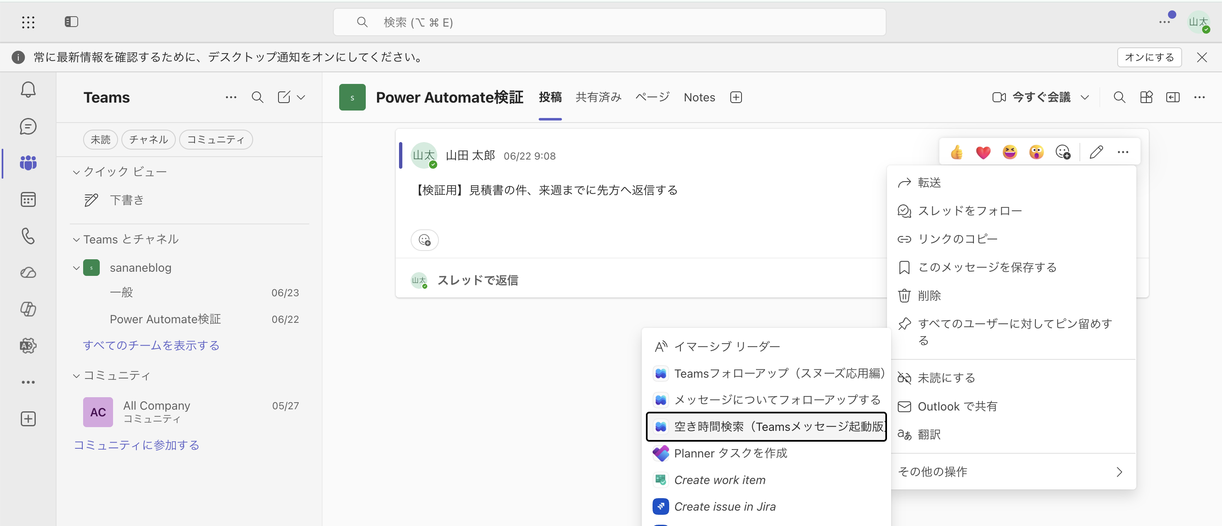Open OneDrive cloud icon in left rail
Image resolution: width=1222 pixels, height=526 pixels.
[x=28, y=272]
